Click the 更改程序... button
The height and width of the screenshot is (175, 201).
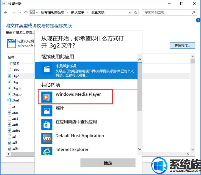coord(182,46)
